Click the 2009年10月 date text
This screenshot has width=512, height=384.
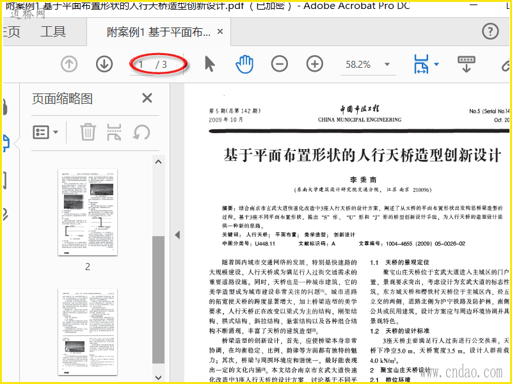click(x=227, y=120)
